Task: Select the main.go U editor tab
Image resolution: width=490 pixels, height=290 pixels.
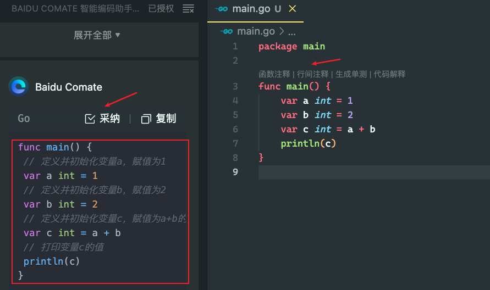Action: click(255, 11)
